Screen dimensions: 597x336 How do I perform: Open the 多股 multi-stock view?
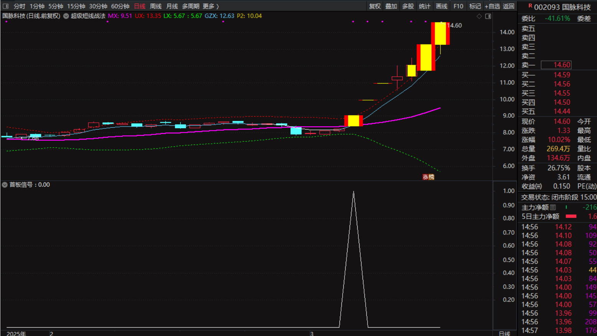pos(408,6)
